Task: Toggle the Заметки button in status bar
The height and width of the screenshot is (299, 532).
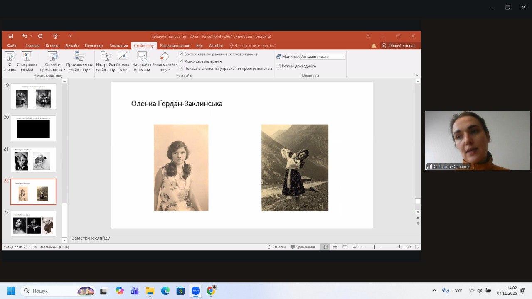Action: [276, 247]
